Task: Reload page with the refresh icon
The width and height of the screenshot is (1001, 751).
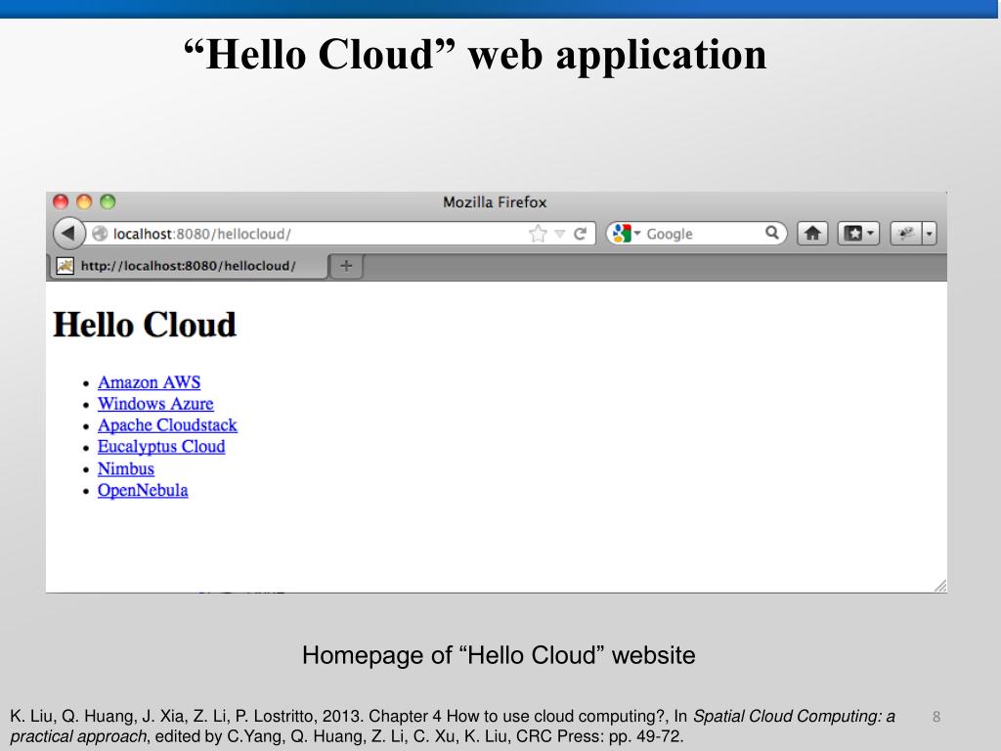Action: (x=580, y=234)
